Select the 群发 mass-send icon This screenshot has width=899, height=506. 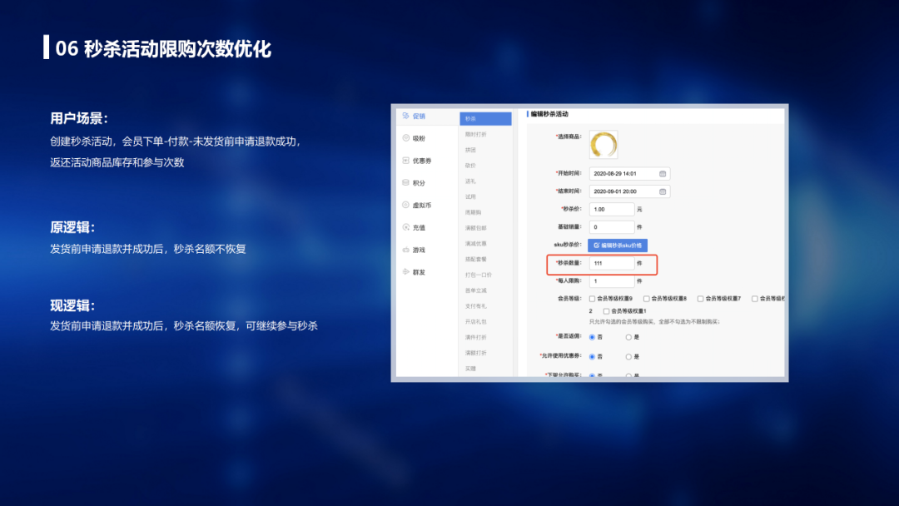coord(405,271)
